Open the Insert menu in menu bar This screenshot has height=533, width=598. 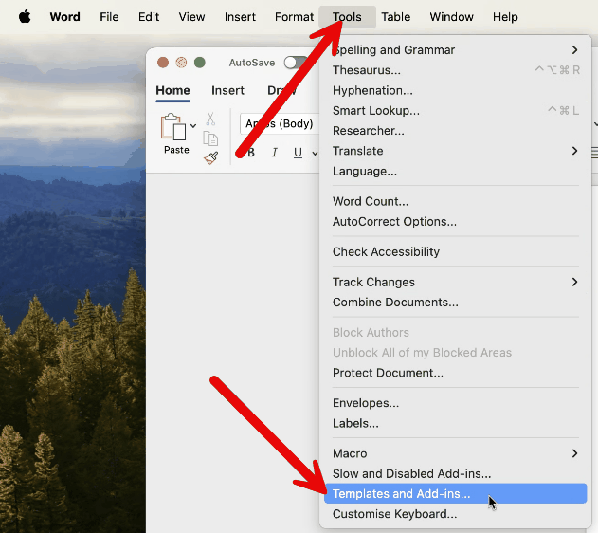pos(240,17)
